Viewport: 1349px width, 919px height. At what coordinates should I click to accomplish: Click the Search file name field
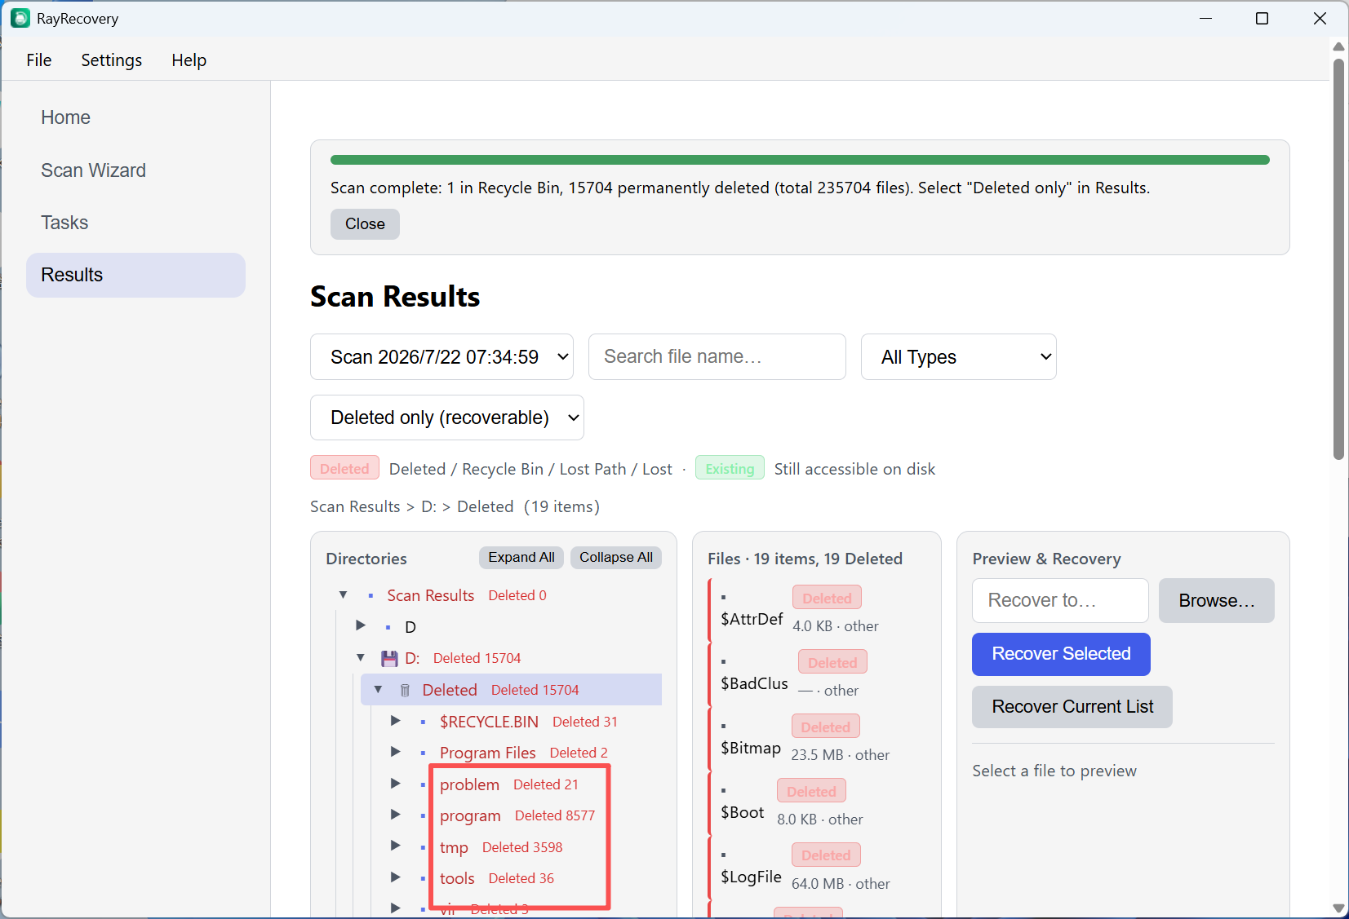coord(717,357)
